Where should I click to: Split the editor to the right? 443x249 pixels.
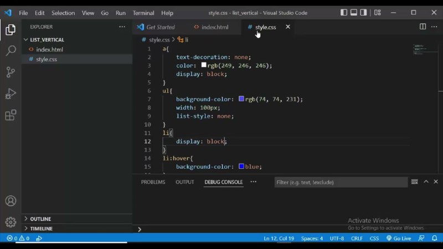pos(423,27)
